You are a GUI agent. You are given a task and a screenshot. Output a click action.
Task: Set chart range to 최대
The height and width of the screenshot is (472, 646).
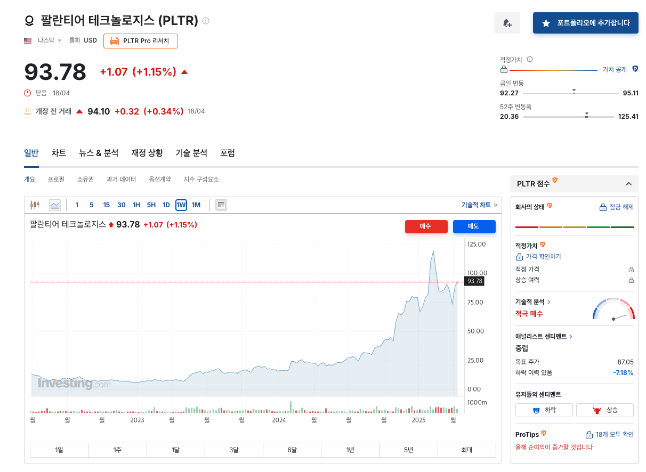click(467, 450)
